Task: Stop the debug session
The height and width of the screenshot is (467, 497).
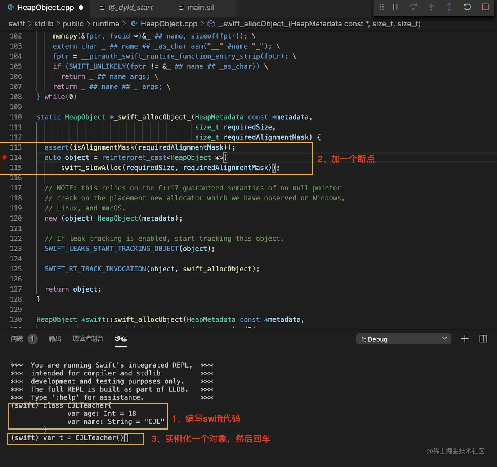Action: point(485,7)
